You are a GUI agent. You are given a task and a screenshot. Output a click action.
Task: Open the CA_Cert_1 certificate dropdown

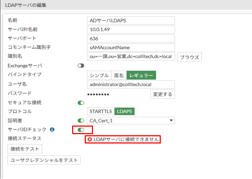click(x=131, y=121)
